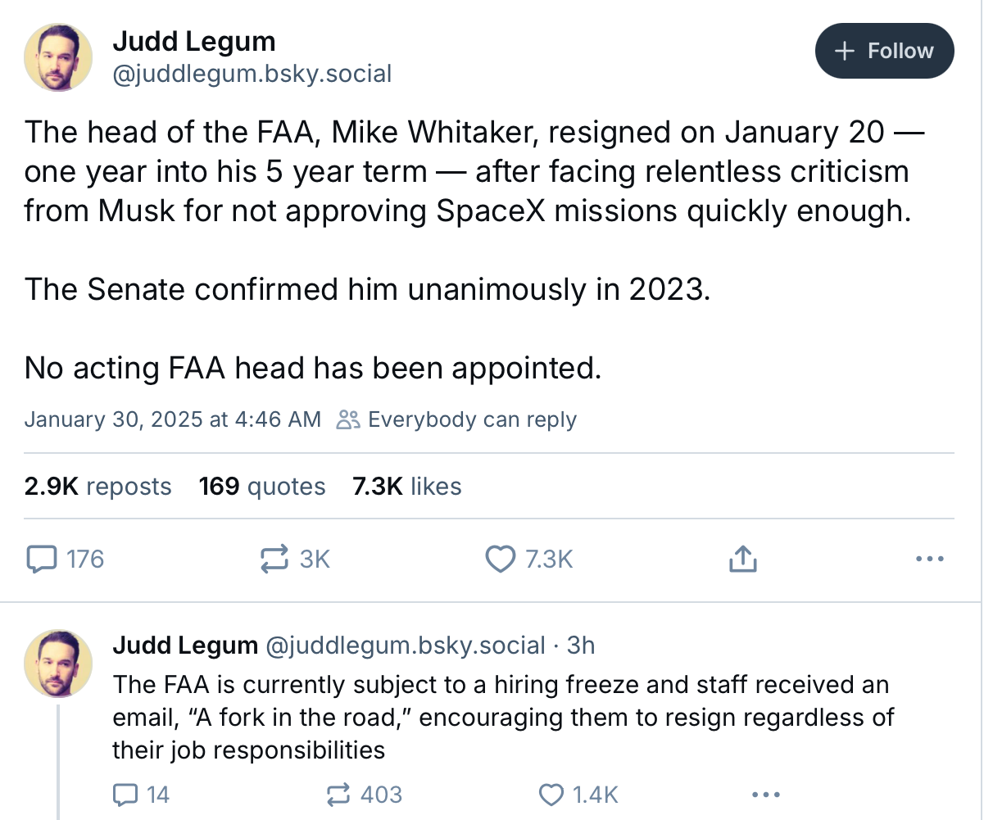Click the Judd Legum name in header

[193, 41]
